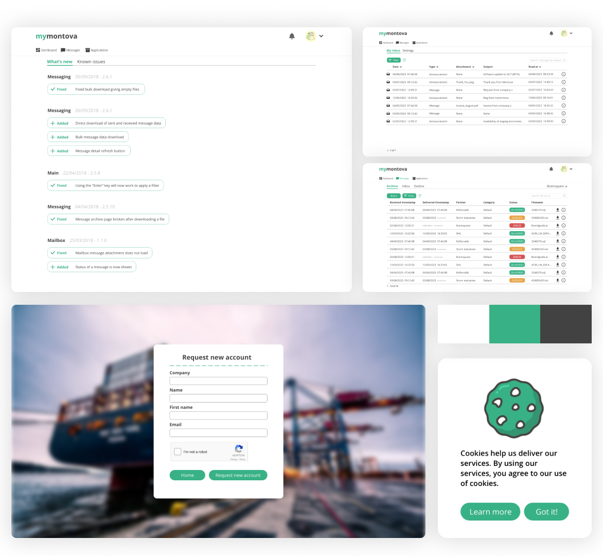Click the refresh icon beside Archive Filter button
This screenshot has width=603, height=556.
pos(420,196)
